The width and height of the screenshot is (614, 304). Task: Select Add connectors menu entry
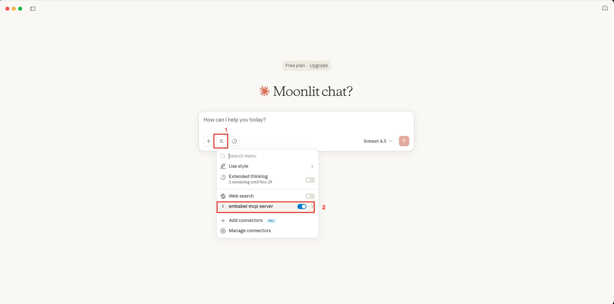pos(246,221)
